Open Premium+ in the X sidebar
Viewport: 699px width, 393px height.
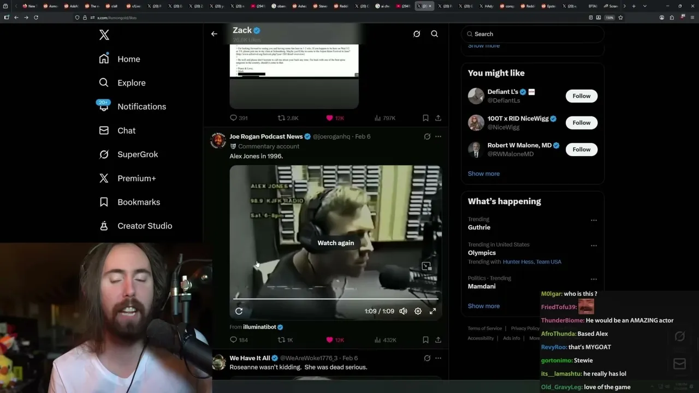tap(127, 178)
